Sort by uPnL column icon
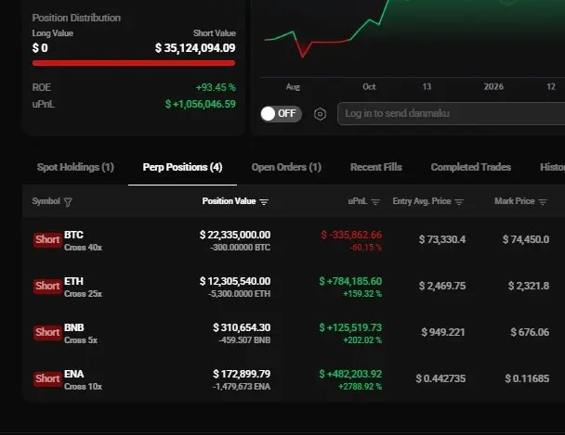Screen dimensions: 565x435 pyautogui.click(x=375, y=202)
